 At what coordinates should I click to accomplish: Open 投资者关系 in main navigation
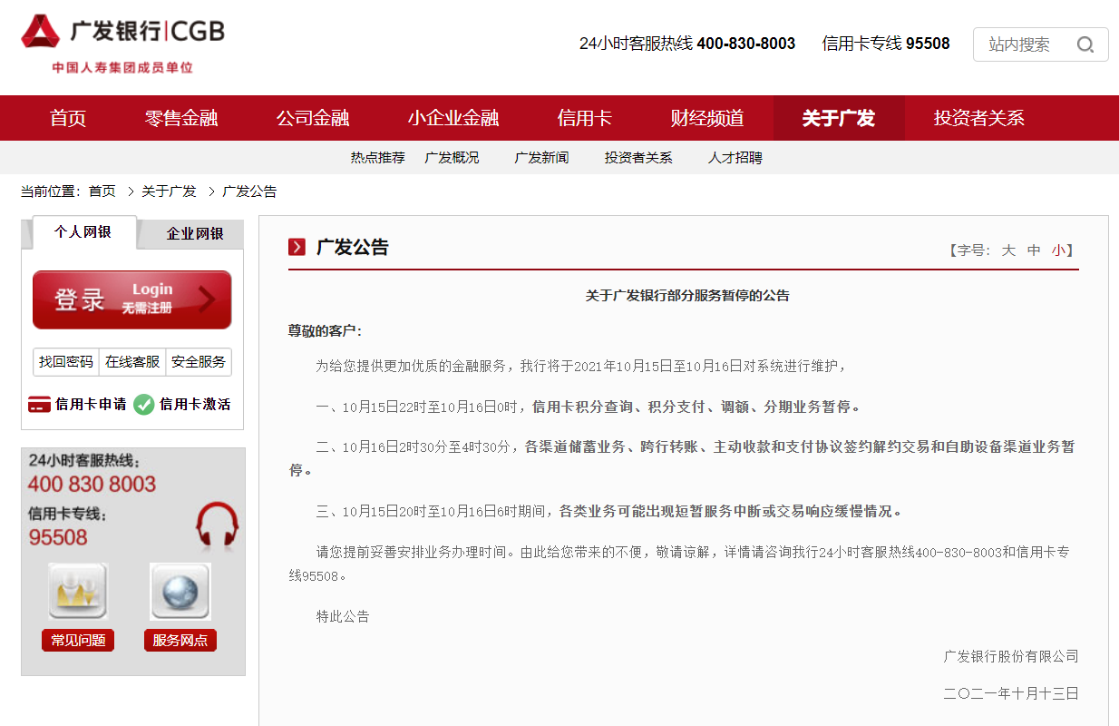point(979,118)
